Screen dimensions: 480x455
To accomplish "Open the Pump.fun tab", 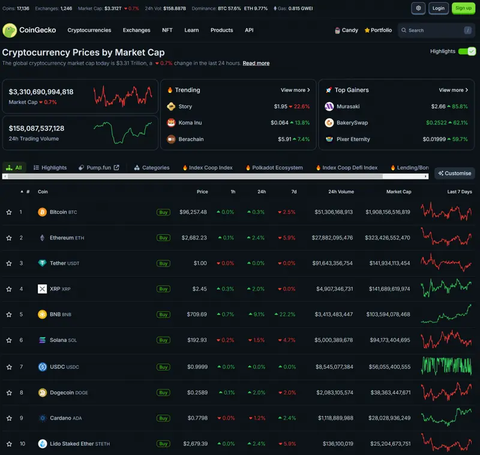I will tap(98, 167).
